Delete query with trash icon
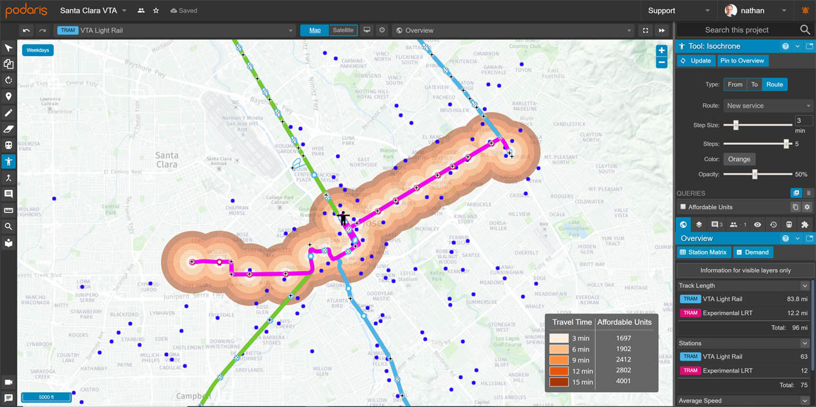 pos(808,193)
